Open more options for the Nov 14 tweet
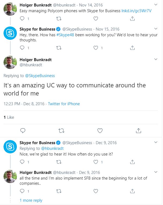The height and width of the screenshot is (205, 163). click(156, 5)
